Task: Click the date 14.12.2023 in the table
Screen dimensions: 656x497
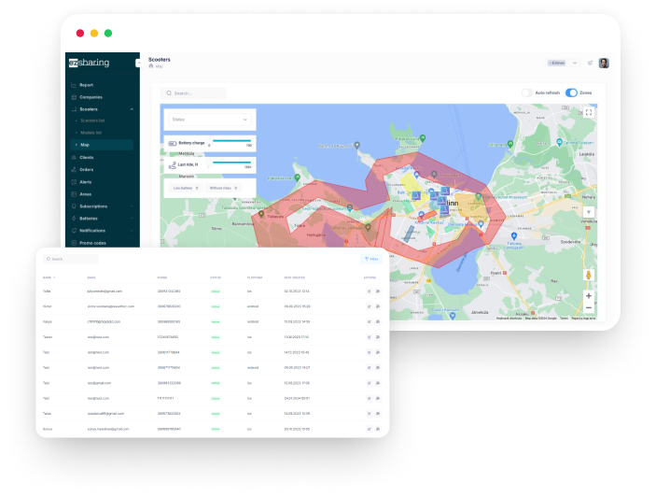Action: coord(297,352)
